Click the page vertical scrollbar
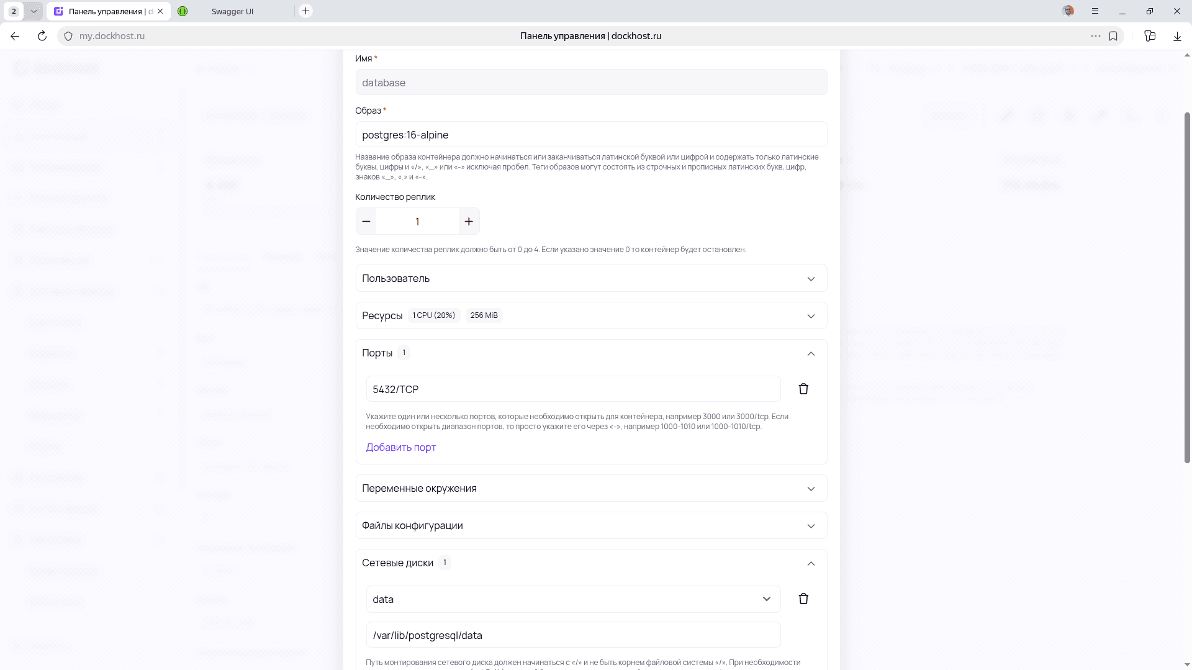This screenshot has width=1192, height=670. click(x=1187, y=287)
